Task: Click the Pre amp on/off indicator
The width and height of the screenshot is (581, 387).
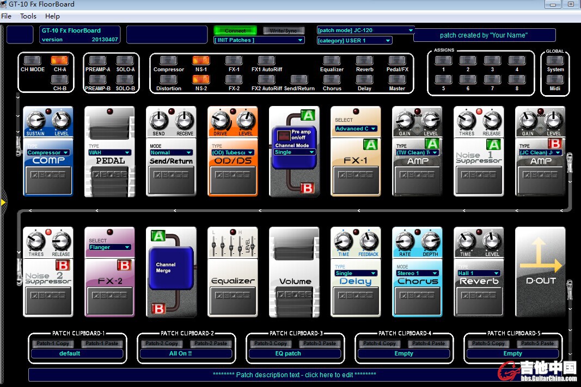Action: click(284, 135)
